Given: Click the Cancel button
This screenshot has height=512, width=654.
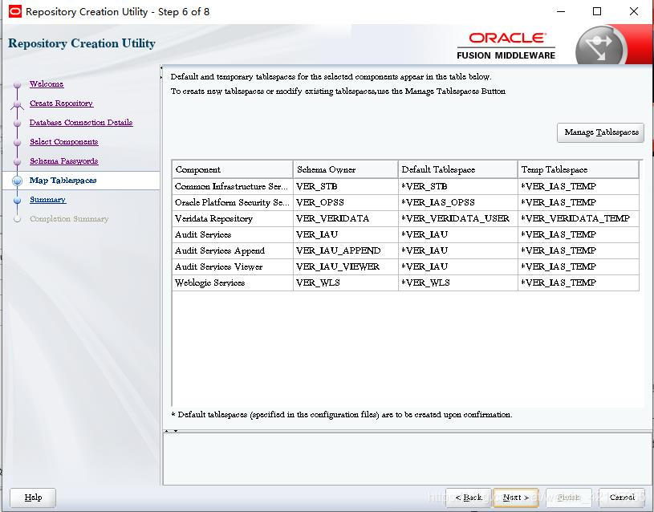Looking at the screenshot, I should (x=621, y=498).
